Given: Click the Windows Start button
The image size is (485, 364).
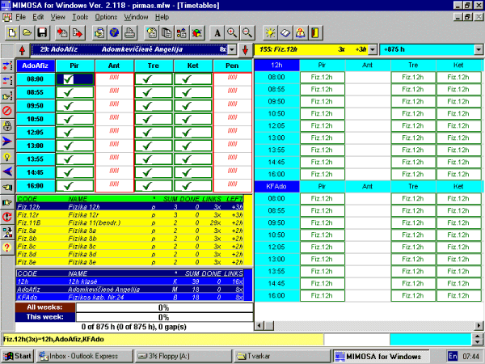Looking at the screenshot, I should (x=17, y=355).
